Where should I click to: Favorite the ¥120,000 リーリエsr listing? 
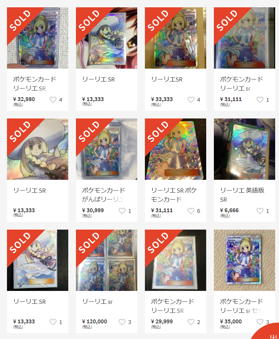point(122,322)
